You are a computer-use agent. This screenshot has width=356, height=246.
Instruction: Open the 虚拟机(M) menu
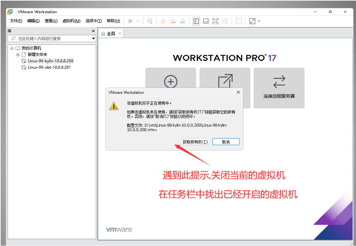(x=71, y=21)
